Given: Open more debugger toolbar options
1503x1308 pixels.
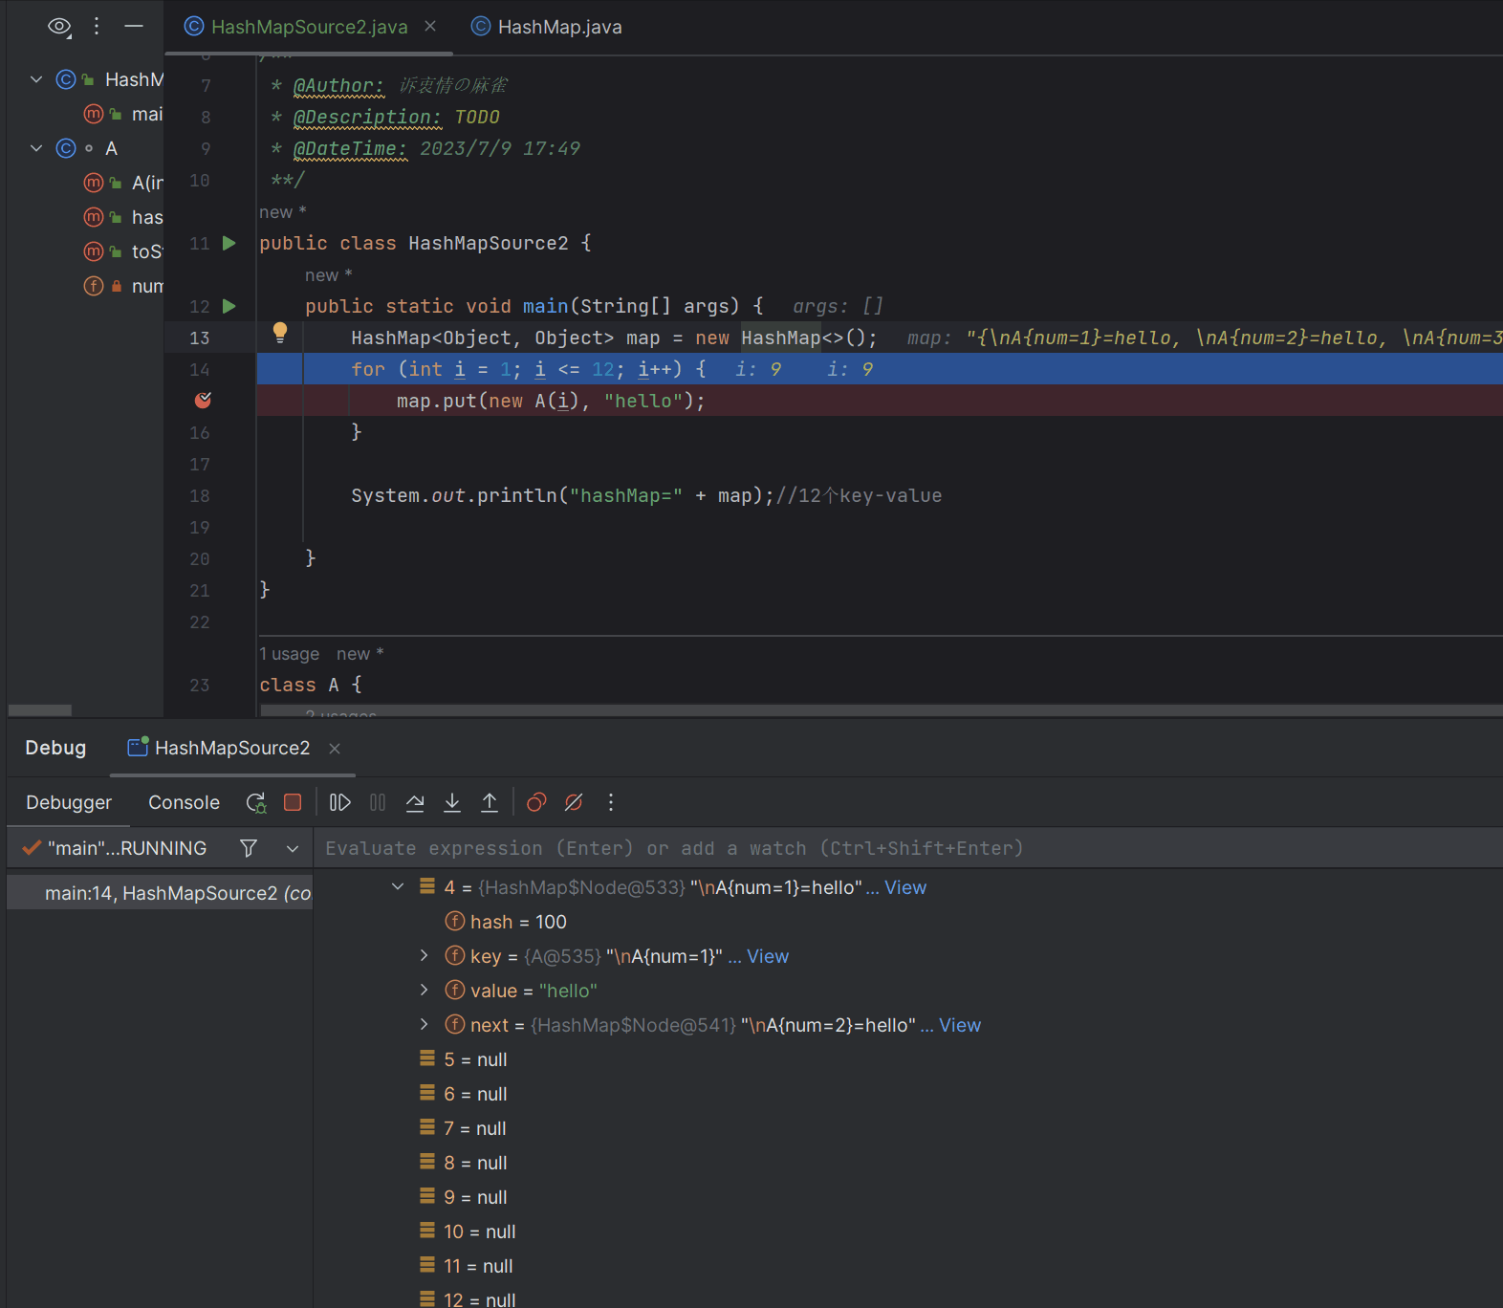Looking at the screenshot, I should (611, 803).
